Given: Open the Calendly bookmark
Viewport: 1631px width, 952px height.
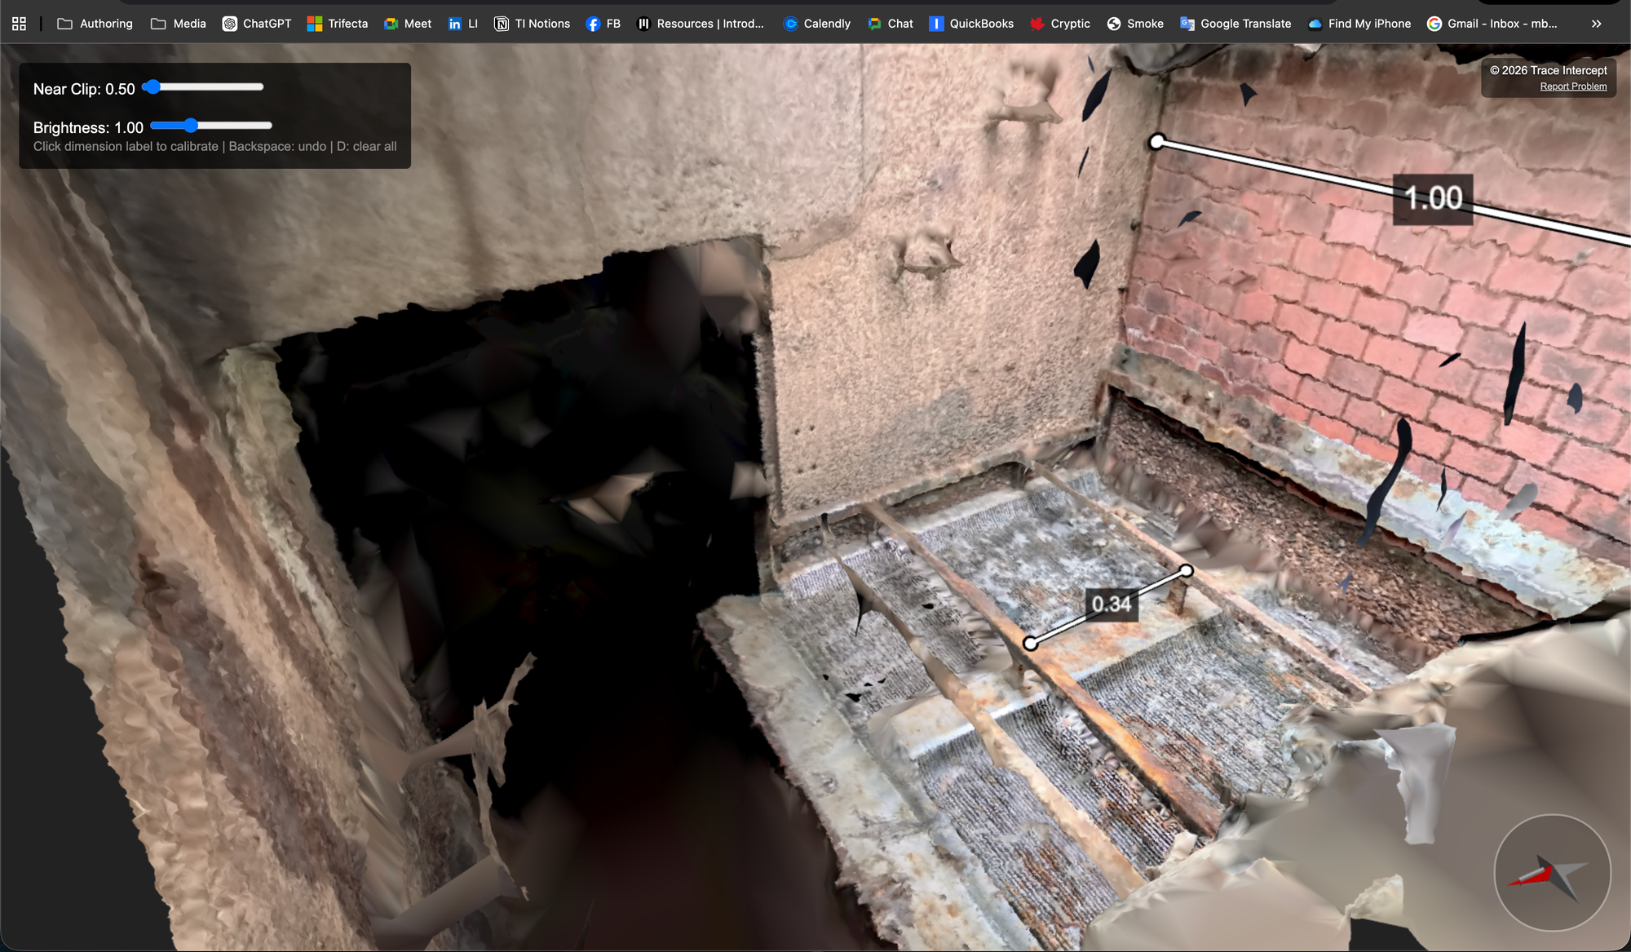Looking at the screenshot, I should coord(816,24).
